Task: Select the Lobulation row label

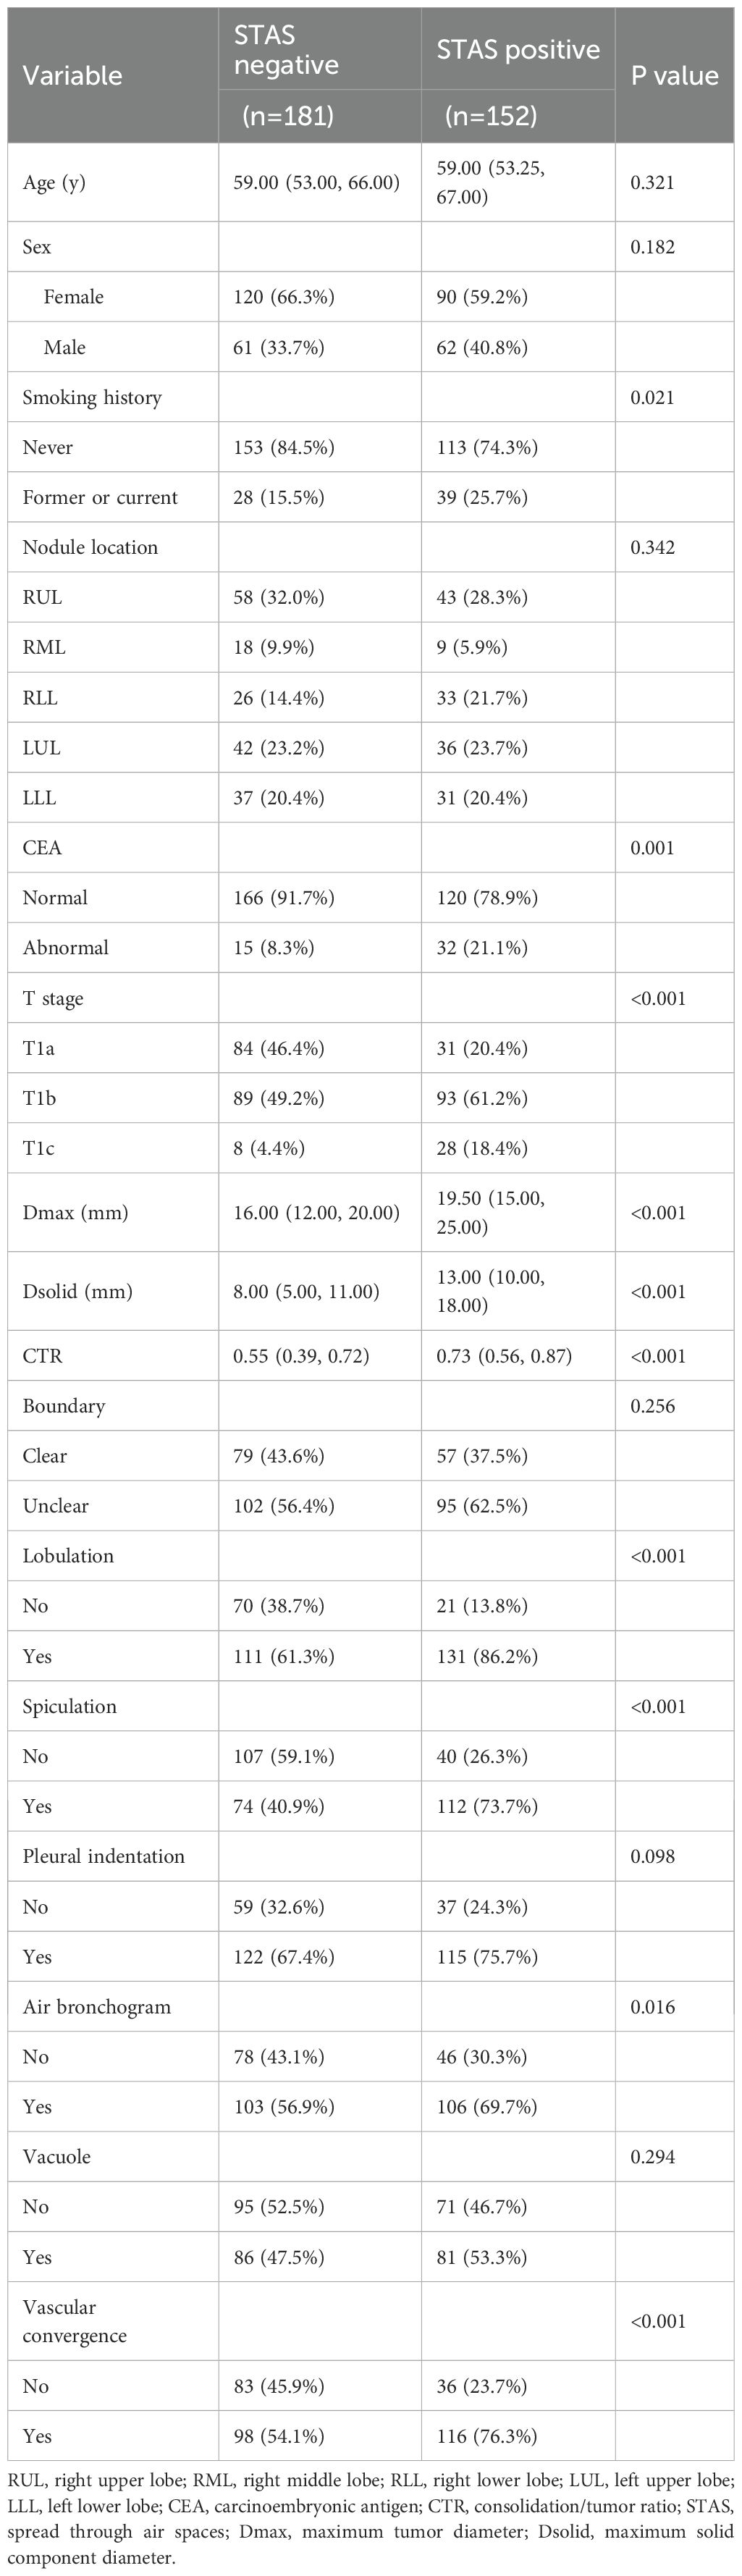Action: (68, 1556)
